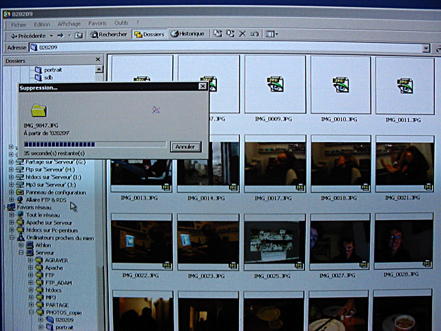The height and width of the screenshot is (331, 441).
Task: Collapse the Serveur computer node
Action: pos(21,253)
